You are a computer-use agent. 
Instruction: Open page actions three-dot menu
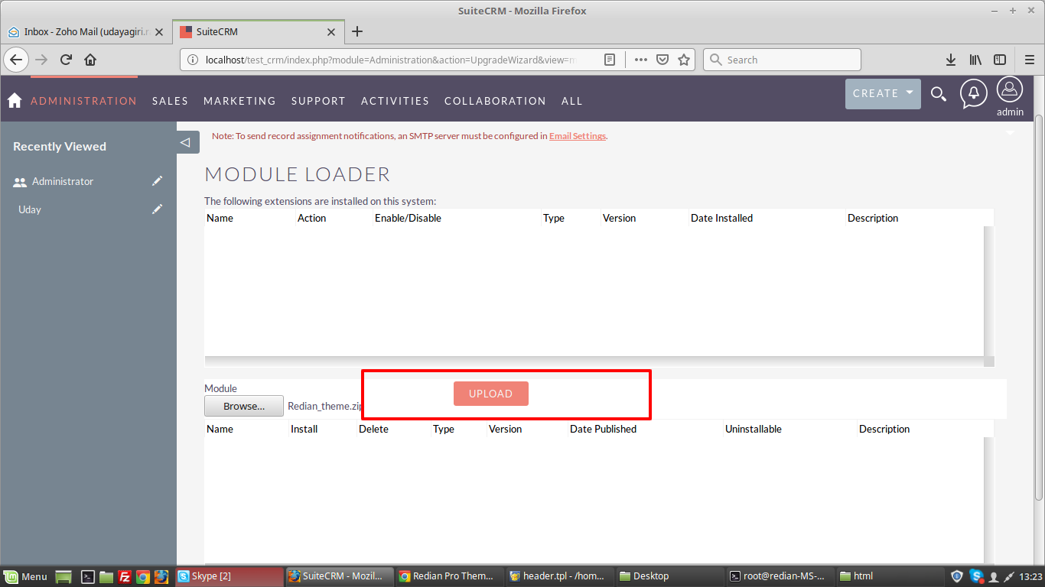coord(641,60)
